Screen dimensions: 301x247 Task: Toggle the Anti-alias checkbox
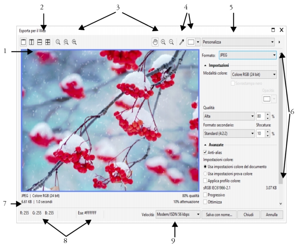coord(205,152)
